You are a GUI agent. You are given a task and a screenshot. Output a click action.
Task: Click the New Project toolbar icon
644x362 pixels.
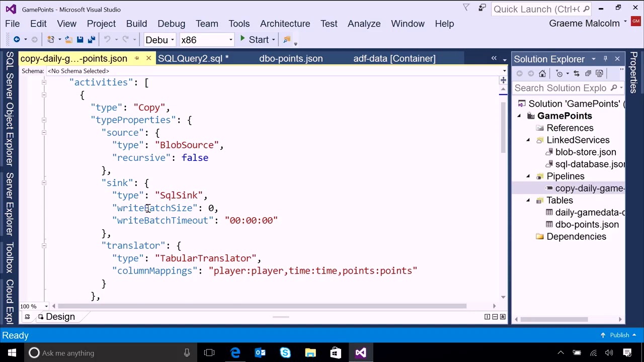coord(51,40)
